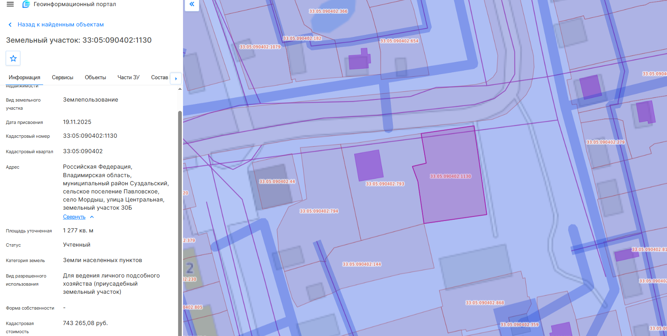Click the address text Российская Федерация
Image resolution: width=667 pixels, height=336 pixels.
tap(98, 167)
